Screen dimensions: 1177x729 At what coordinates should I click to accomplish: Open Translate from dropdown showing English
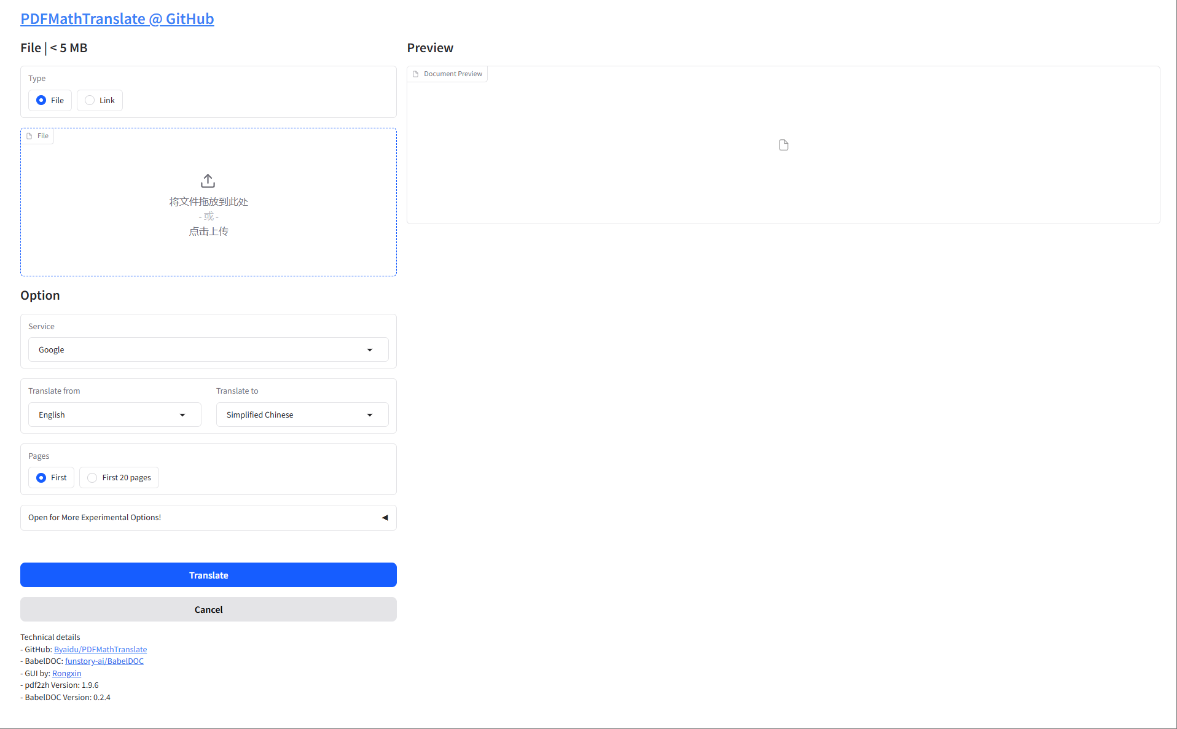click(114, 415)
